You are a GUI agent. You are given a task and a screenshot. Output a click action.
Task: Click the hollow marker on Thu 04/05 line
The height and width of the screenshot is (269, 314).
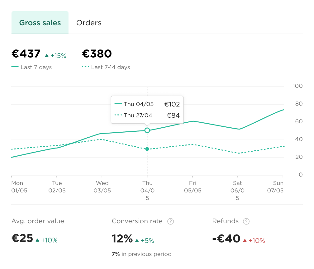(147, 130)
